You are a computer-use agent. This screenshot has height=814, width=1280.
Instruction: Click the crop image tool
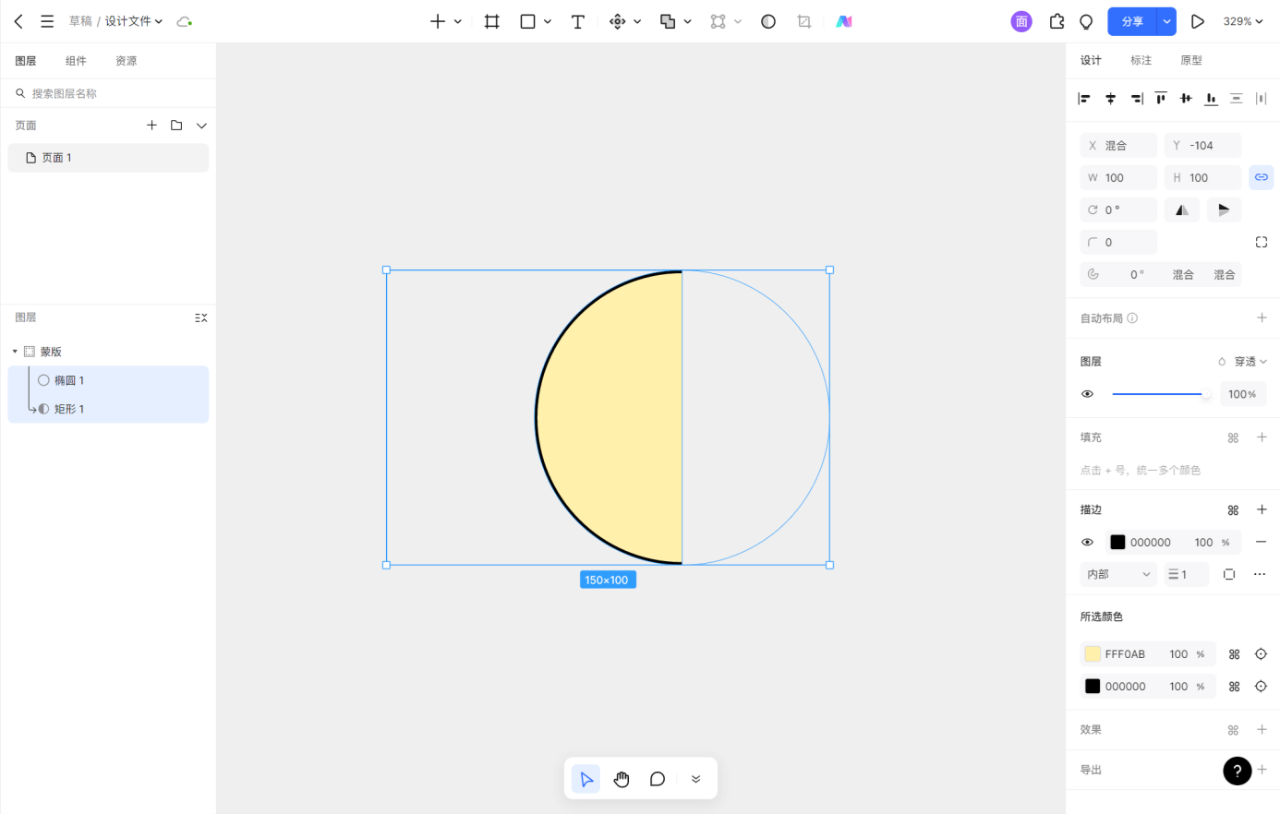[x=804, y=21]
